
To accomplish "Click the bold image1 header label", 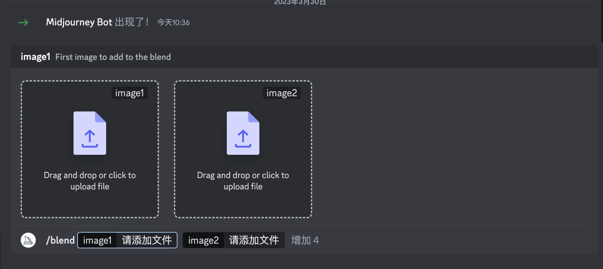I will pos(35,57).
